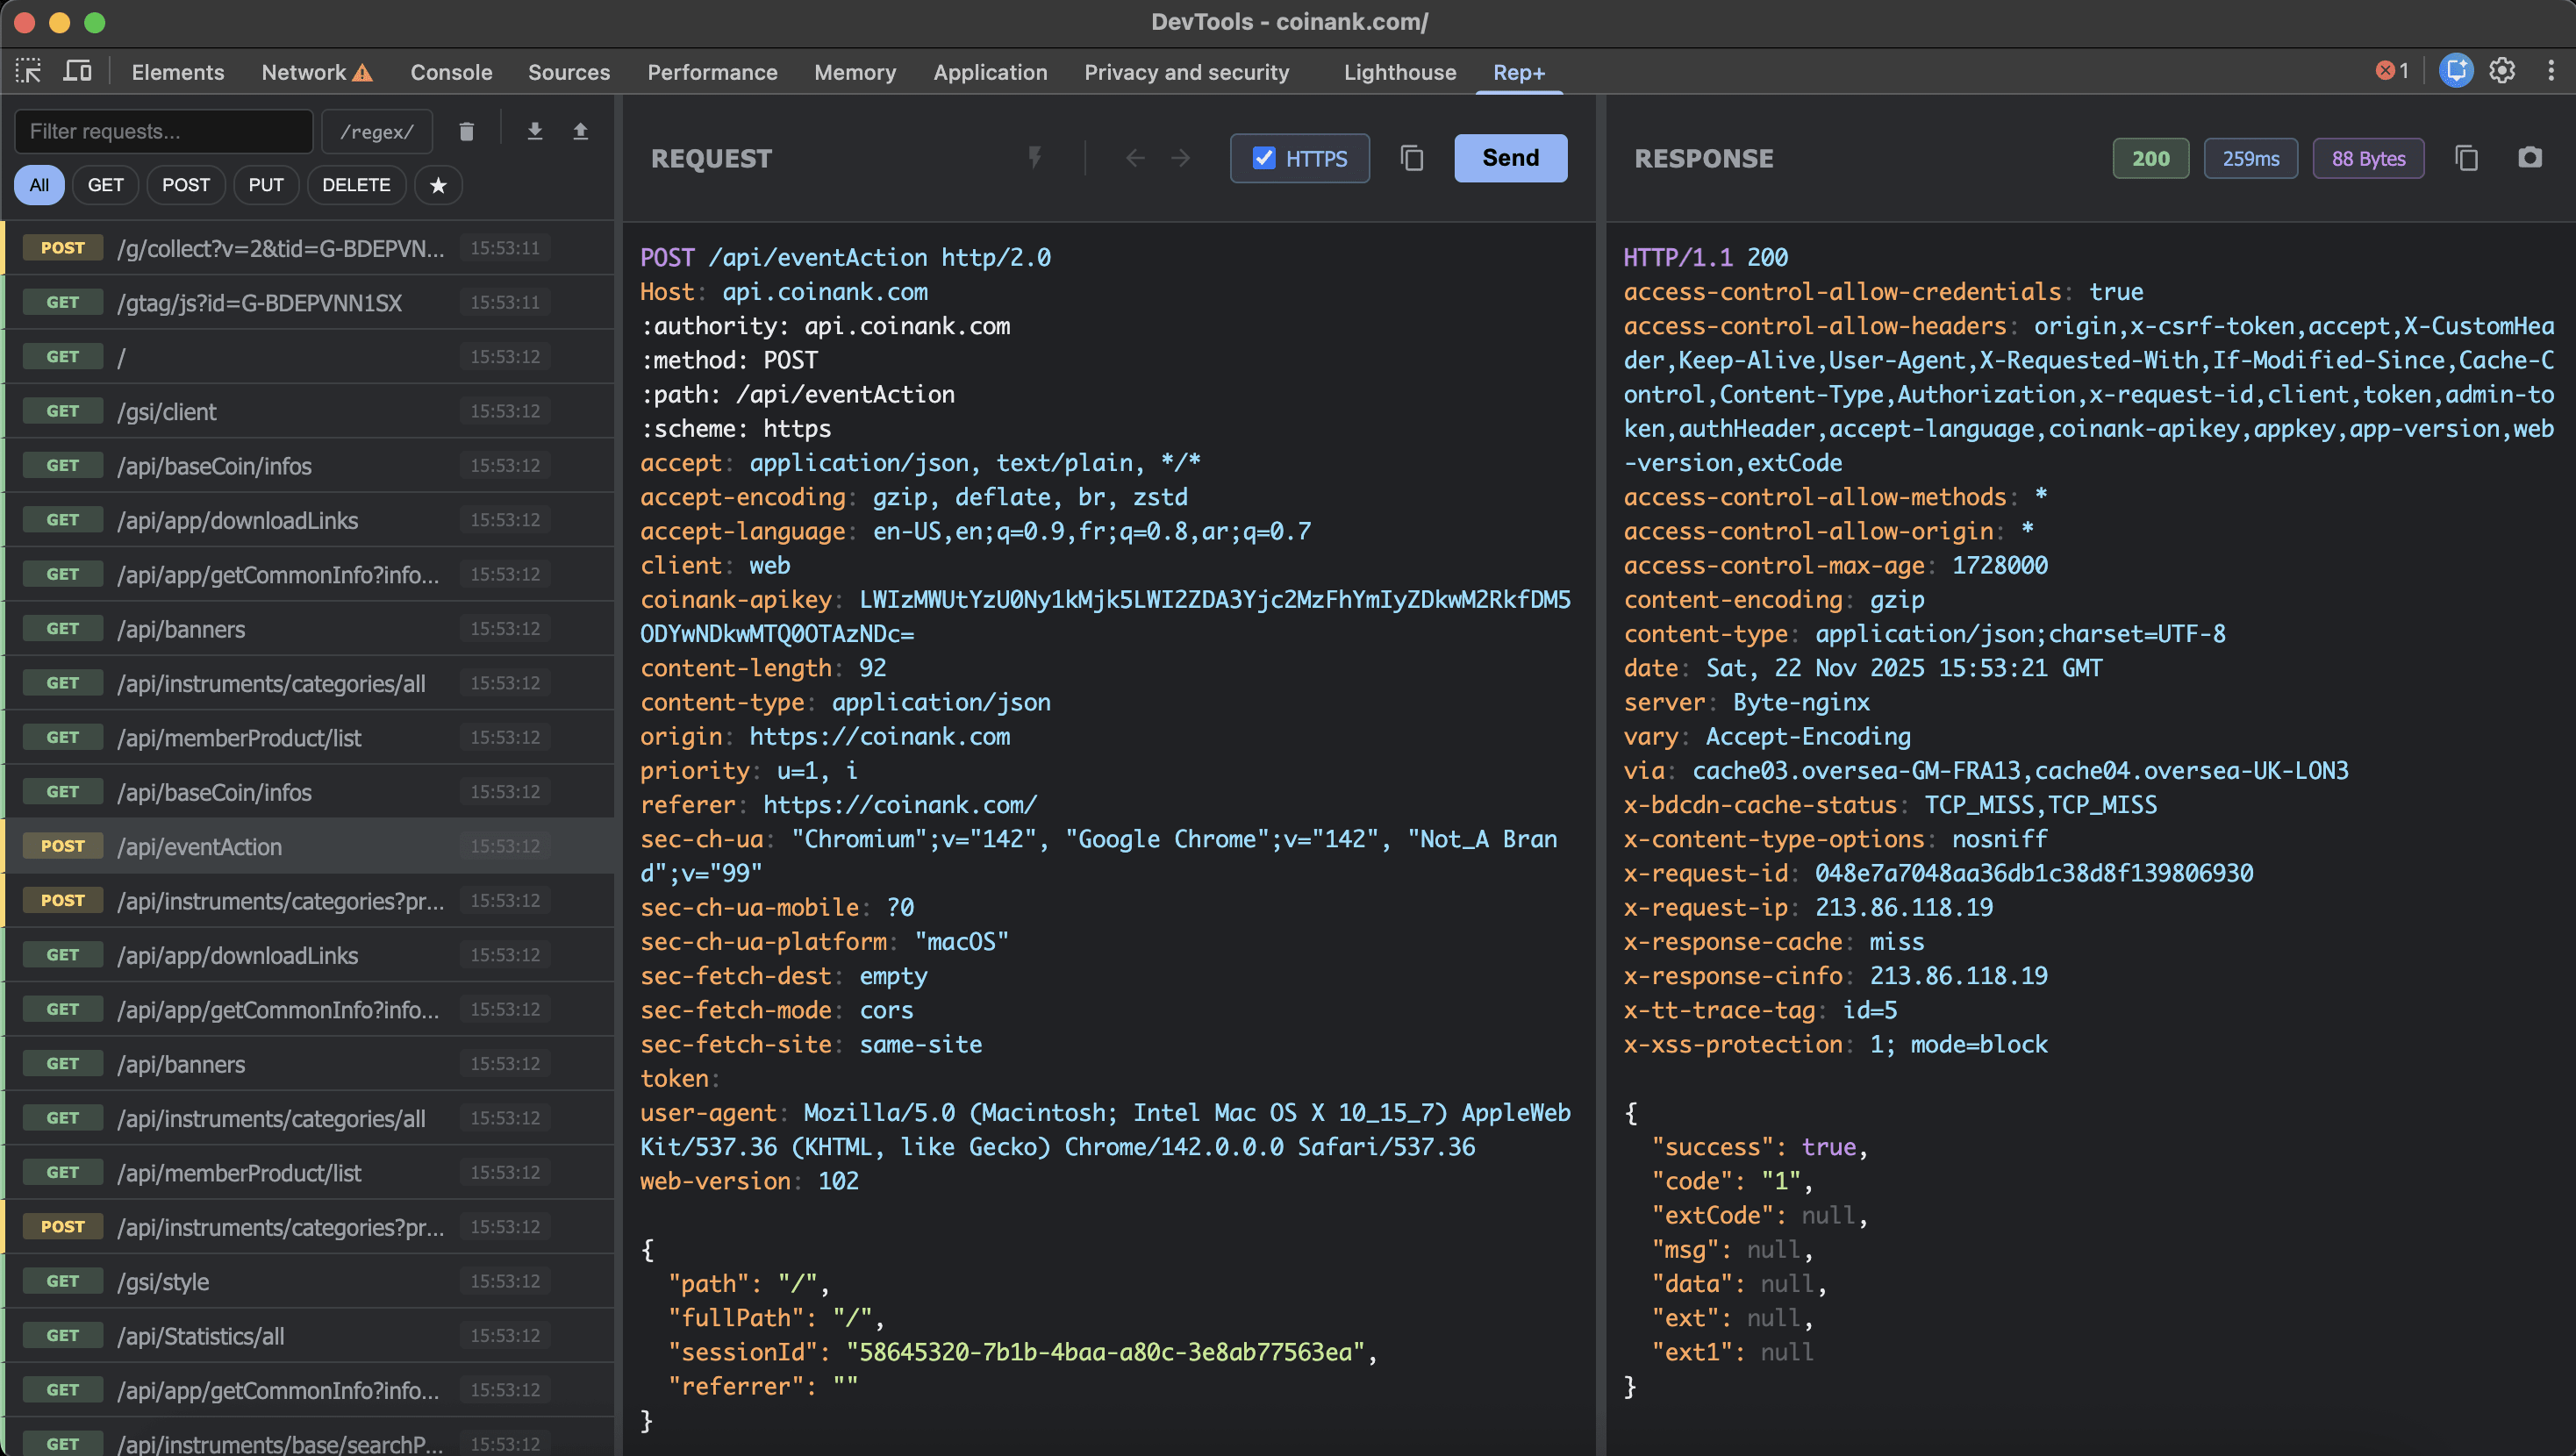The height and width of the screenshot is (1456, 2576).
Task: Click the Filter requests input field
Action: coord(163,131)
